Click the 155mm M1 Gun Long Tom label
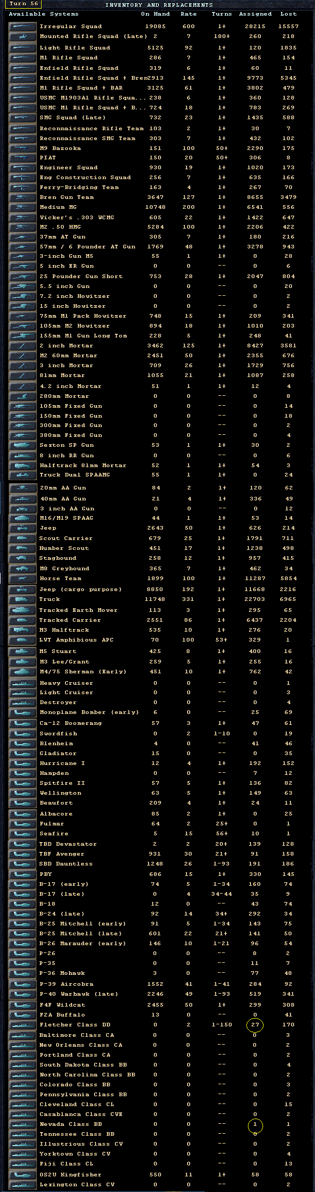315x1192 pixels. pyautogui.click(x=83, y=336)
